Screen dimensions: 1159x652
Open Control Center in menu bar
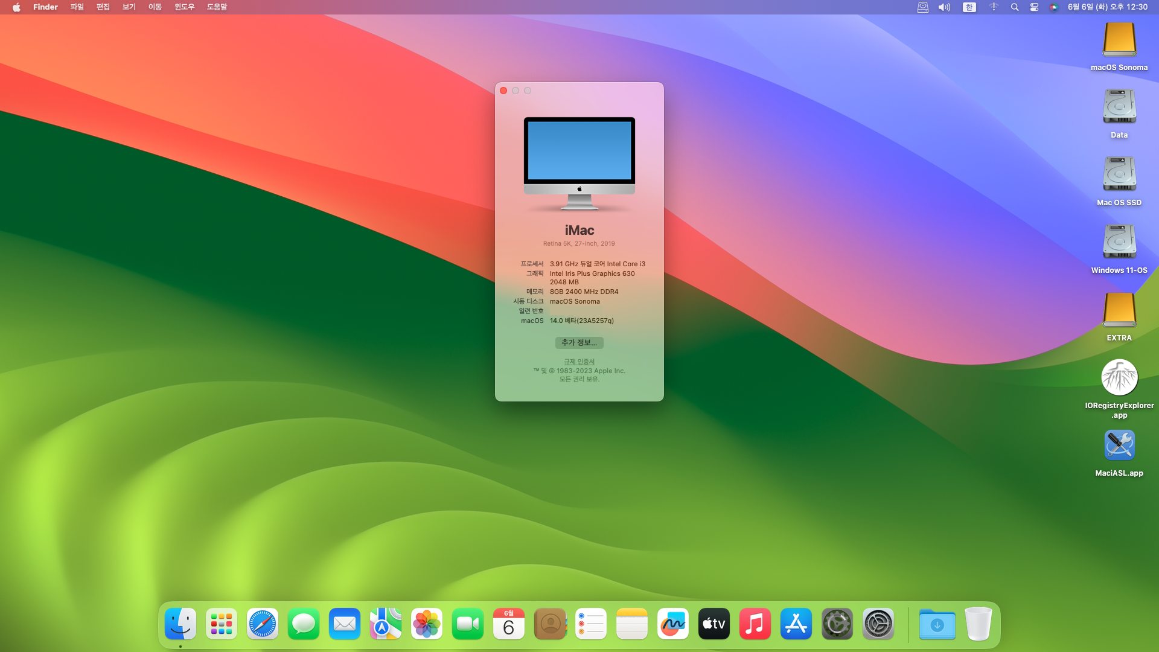1034,7
